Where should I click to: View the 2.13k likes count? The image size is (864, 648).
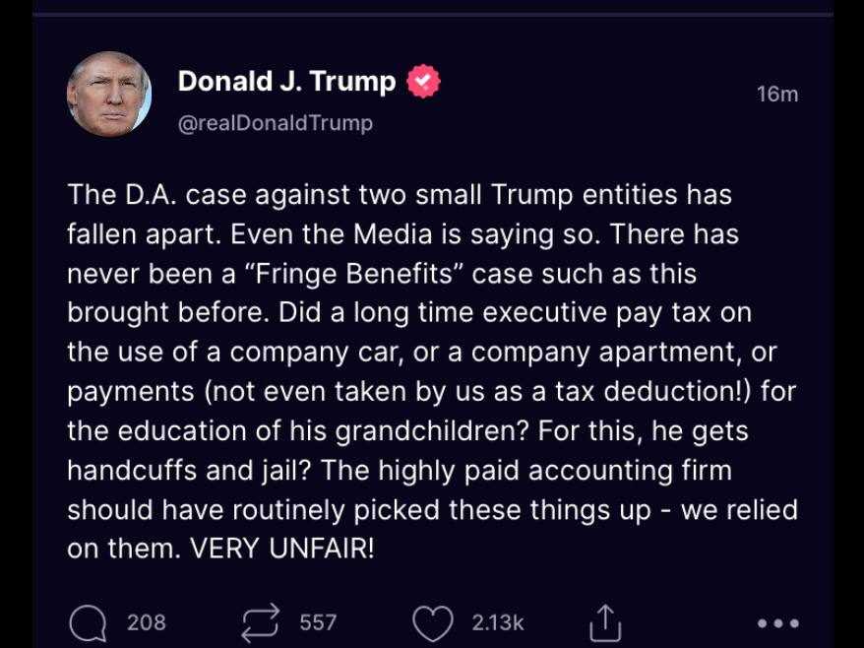coord(497,622)
